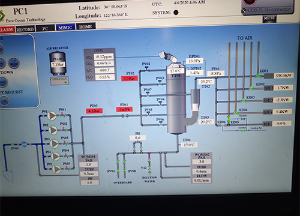Click the PV09 seawater inlet valve
The width and height of the screenshot is (300, 216).
point(13,145)
